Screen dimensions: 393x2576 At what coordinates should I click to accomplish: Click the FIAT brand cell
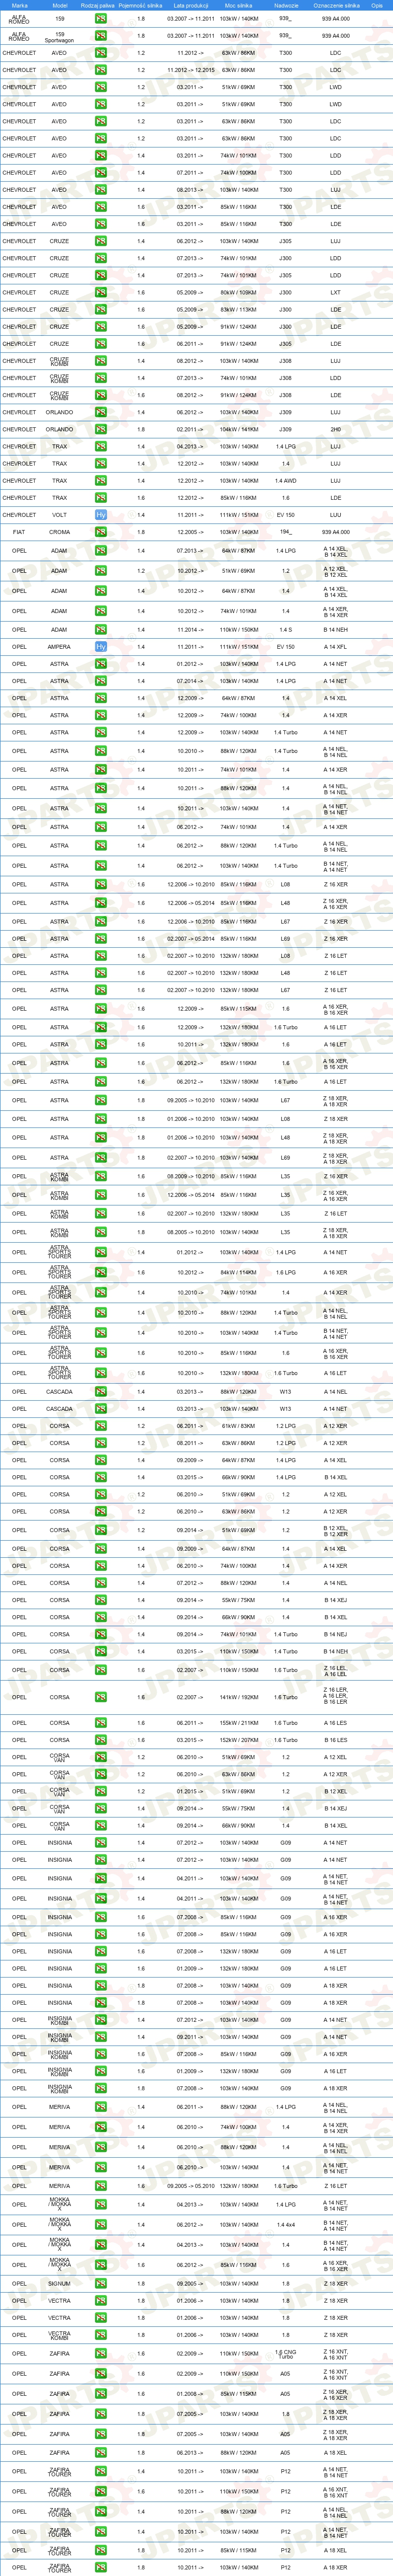[x=19, y=532]
